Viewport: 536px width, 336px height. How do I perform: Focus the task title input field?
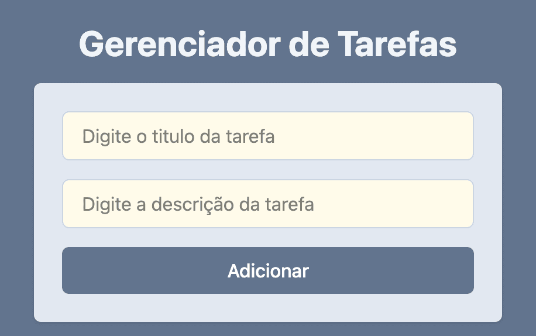pyautogui.click(x=267, y=136)
